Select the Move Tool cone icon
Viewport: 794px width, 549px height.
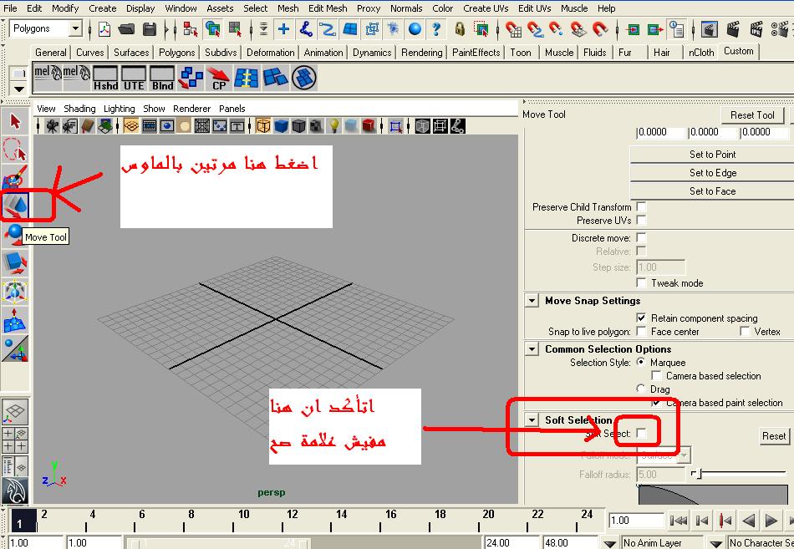coord(16,205)
